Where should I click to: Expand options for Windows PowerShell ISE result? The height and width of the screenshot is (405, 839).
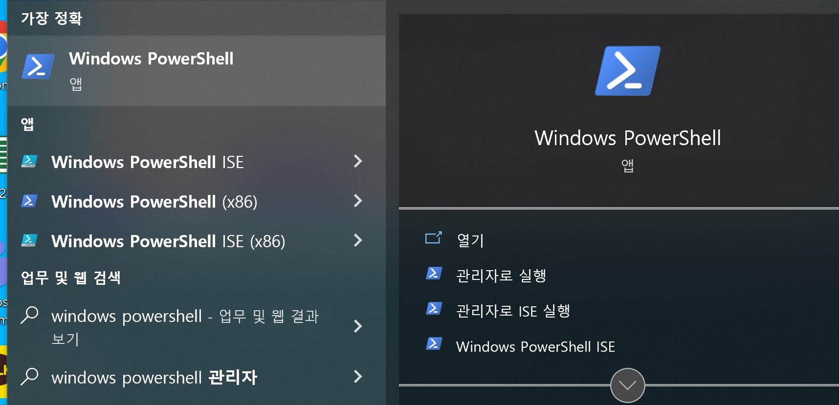click(358, 161)
